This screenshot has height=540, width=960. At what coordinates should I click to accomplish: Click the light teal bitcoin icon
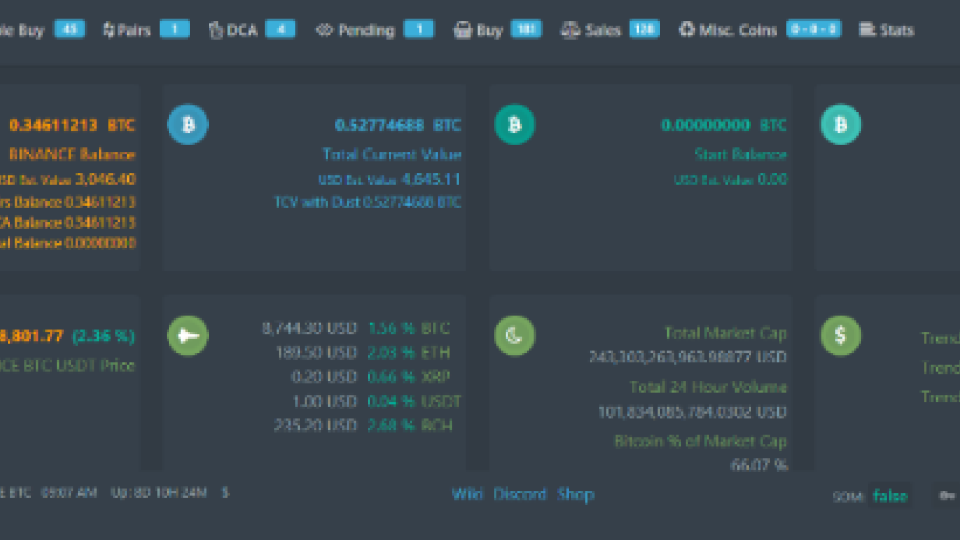(841, 125)
